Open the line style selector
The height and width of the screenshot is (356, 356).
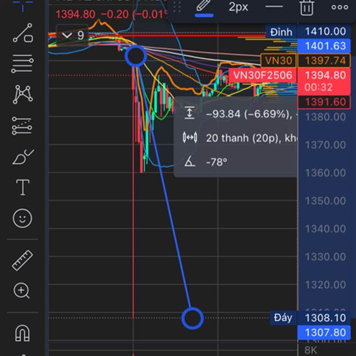274,7
